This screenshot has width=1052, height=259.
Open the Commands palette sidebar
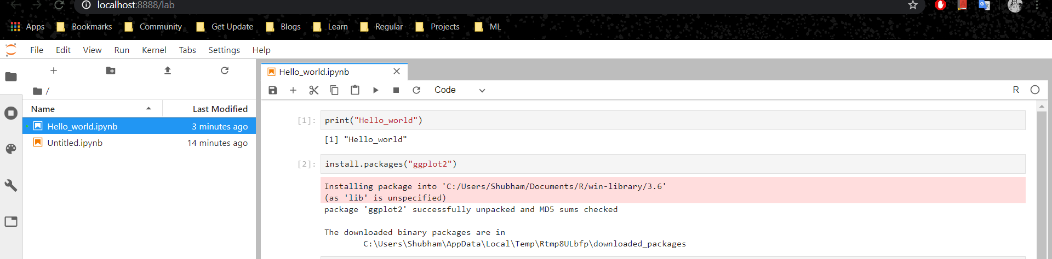pyautogui.click(x=11, y=149)
